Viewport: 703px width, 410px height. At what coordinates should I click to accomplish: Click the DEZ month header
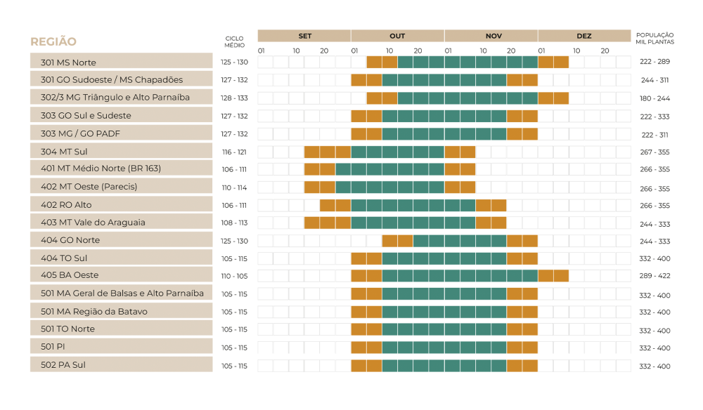click(x=585, y=36)
